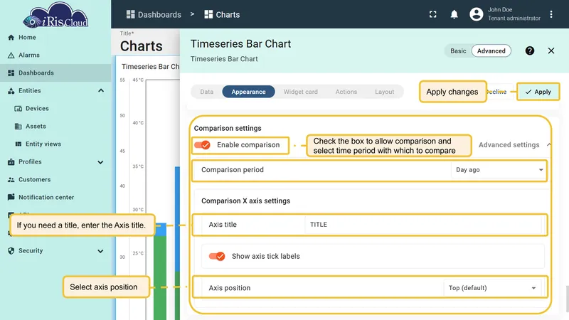Viewport: 569px width, 320px height.
Task: Open notifications bell
Action: click(x=454, y=14)
